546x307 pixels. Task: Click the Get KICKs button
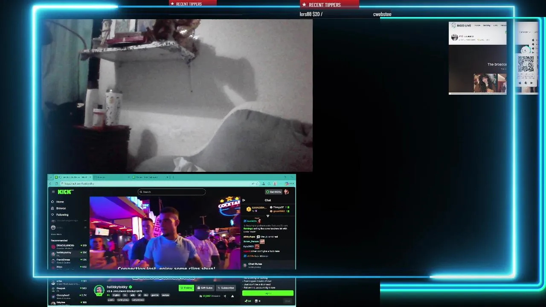[x=273, y=192]
